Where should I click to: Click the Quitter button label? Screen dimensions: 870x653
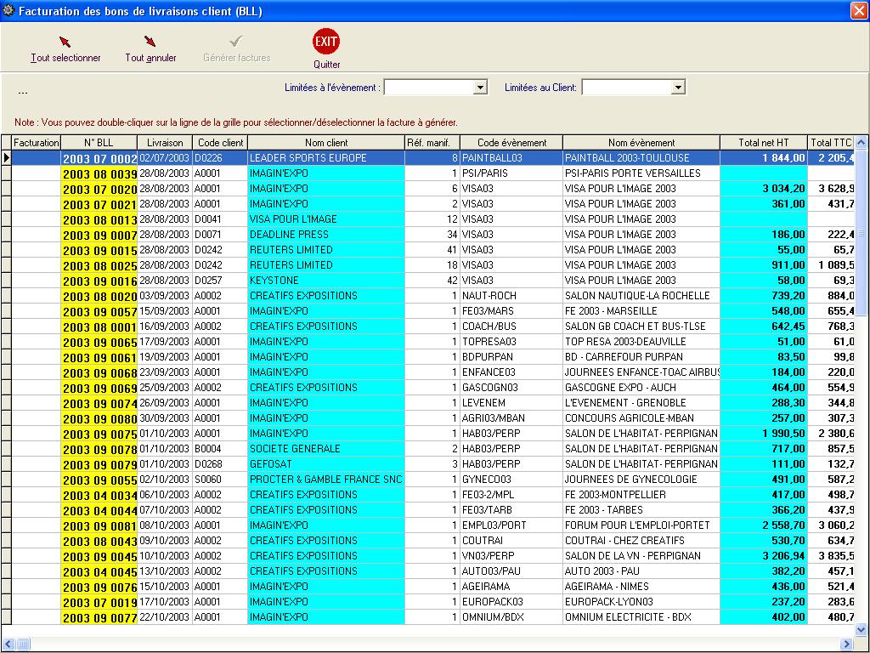(x=327, y=65)
